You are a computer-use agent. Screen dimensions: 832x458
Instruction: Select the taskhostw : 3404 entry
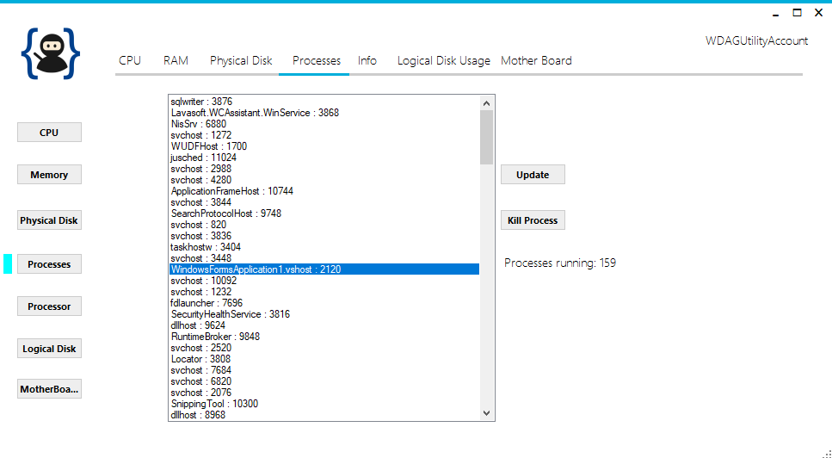point(206,247)
